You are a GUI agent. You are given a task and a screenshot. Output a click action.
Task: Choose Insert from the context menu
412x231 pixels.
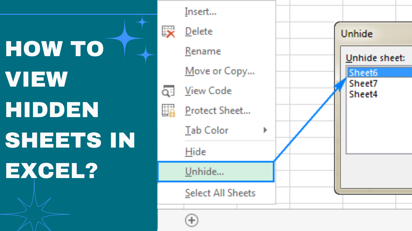coord(200,12)
